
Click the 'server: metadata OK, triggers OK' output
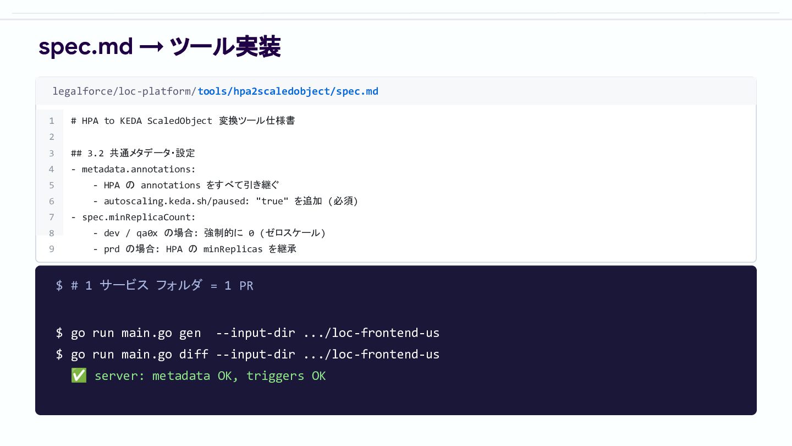[210, 376]
